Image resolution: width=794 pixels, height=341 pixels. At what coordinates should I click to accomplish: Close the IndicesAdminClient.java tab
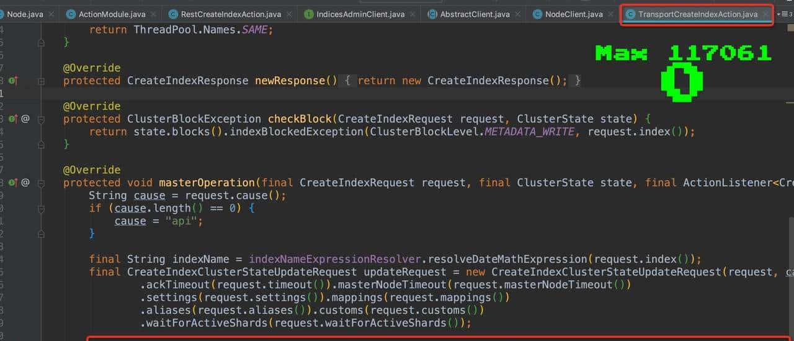click(415, 14)
